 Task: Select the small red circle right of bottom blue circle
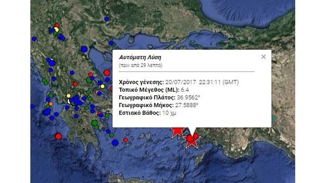click(x=125, y=140)
